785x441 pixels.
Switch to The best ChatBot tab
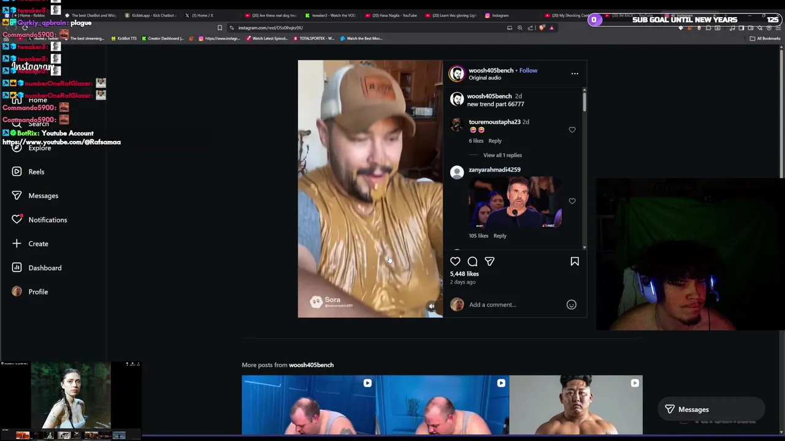coord(90,15)
